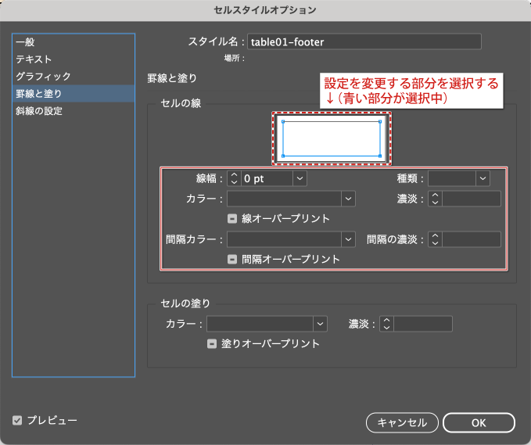Open the セルの塗り カラー dropdown
The image size is (531, 445).
(319, 324)
